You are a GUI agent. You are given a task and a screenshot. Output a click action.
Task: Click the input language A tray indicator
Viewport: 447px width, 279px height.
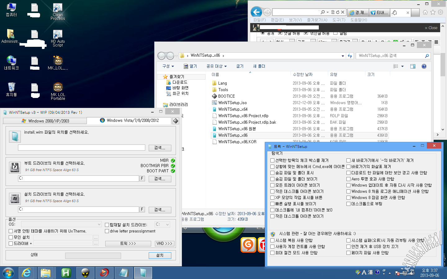[364, 272]
